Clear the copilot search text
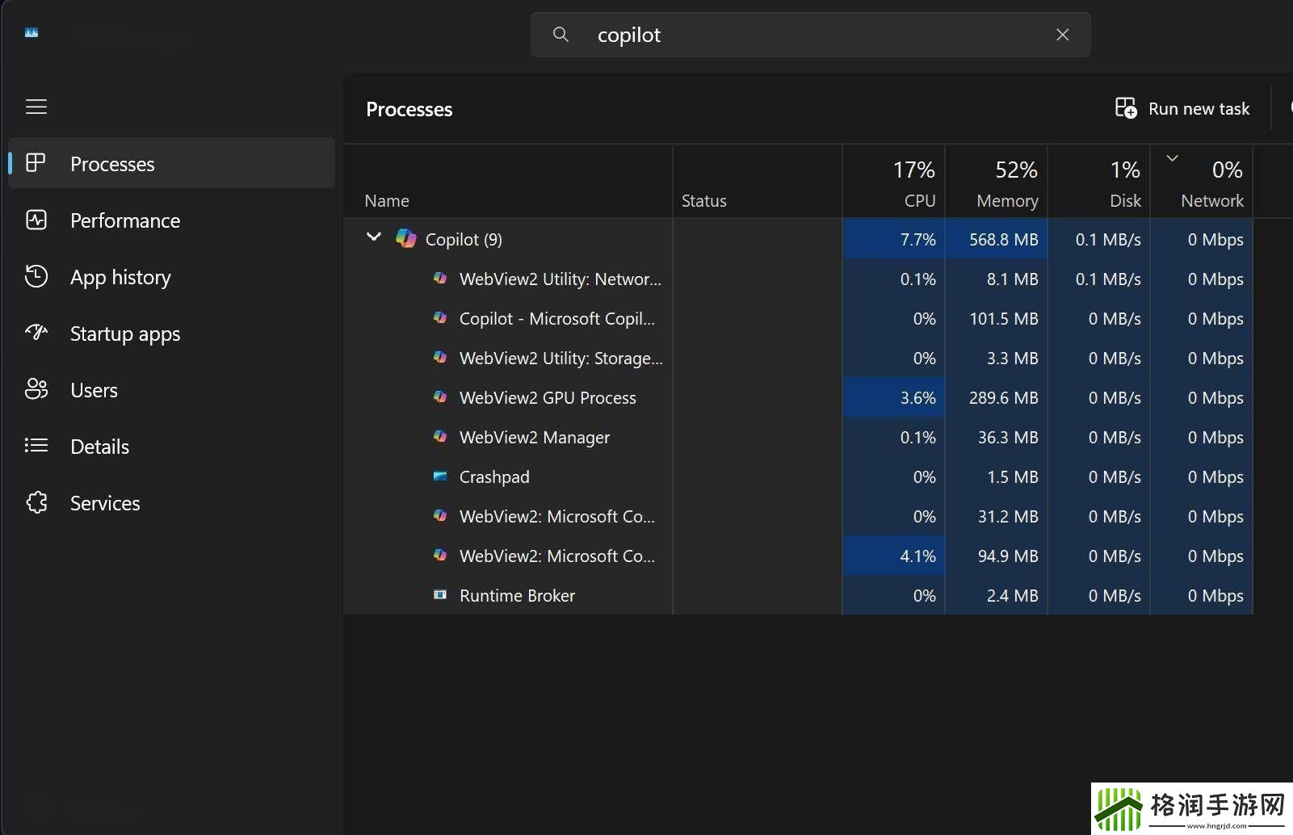 click(1062, 35)
